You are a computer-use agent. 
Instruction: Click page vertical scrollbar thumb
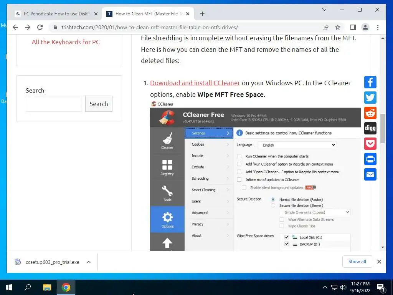click(383, 128)
